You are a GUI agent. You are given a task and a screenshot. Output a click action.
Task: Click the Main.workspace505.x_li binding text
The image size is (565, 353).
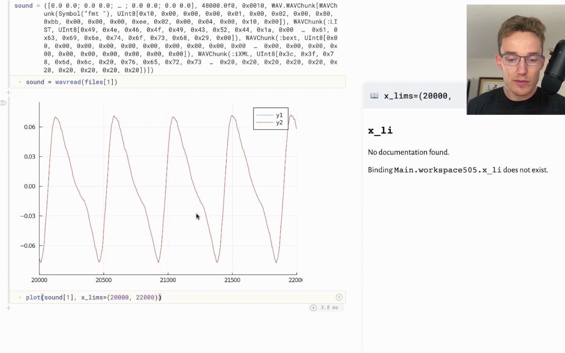(448, 170)
